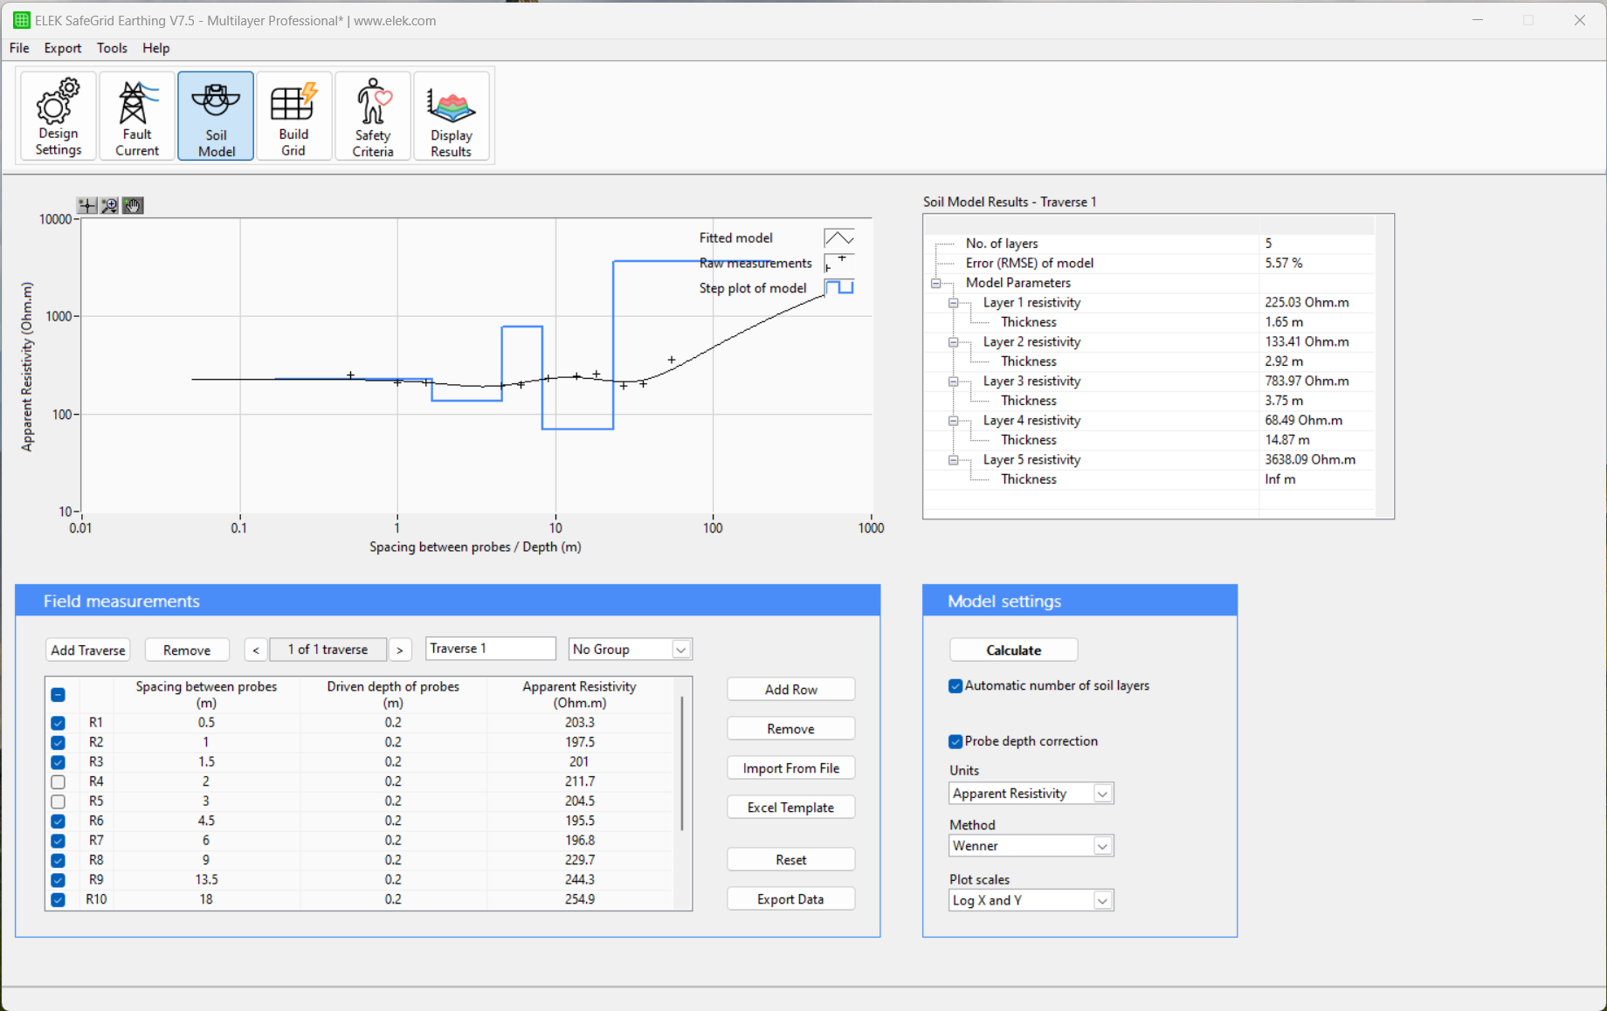Click the Fitted model legend line icon
Viewport: 1607px width, 1011px height.
[839, 238]
